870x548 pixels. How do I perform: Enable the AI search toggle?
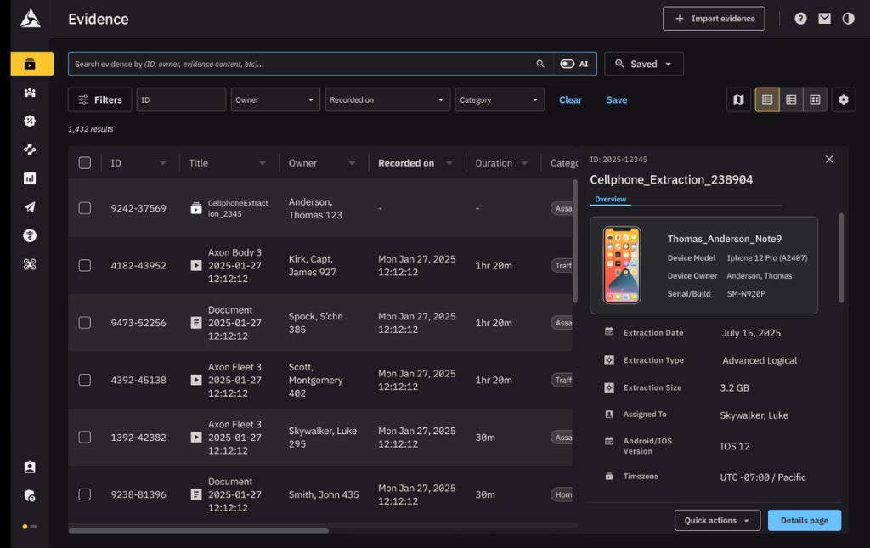(568, 64)
